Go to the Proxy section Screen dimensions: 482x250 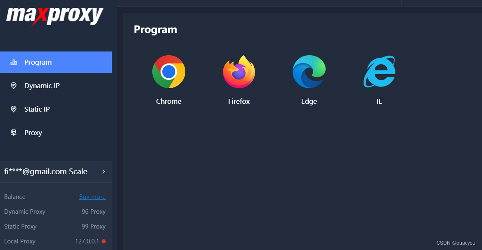pyautogui.click(x=56, y=133)
